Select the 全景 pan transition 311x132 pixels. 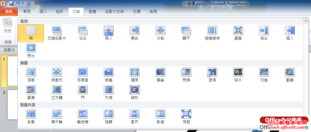pos(31,117)
